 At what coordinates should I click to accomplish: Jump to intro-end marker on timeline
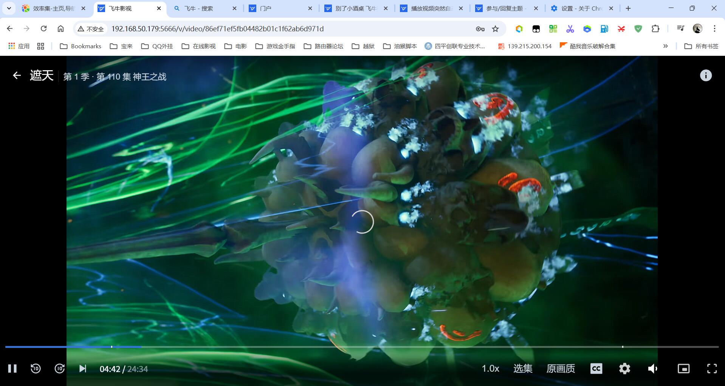112,347
